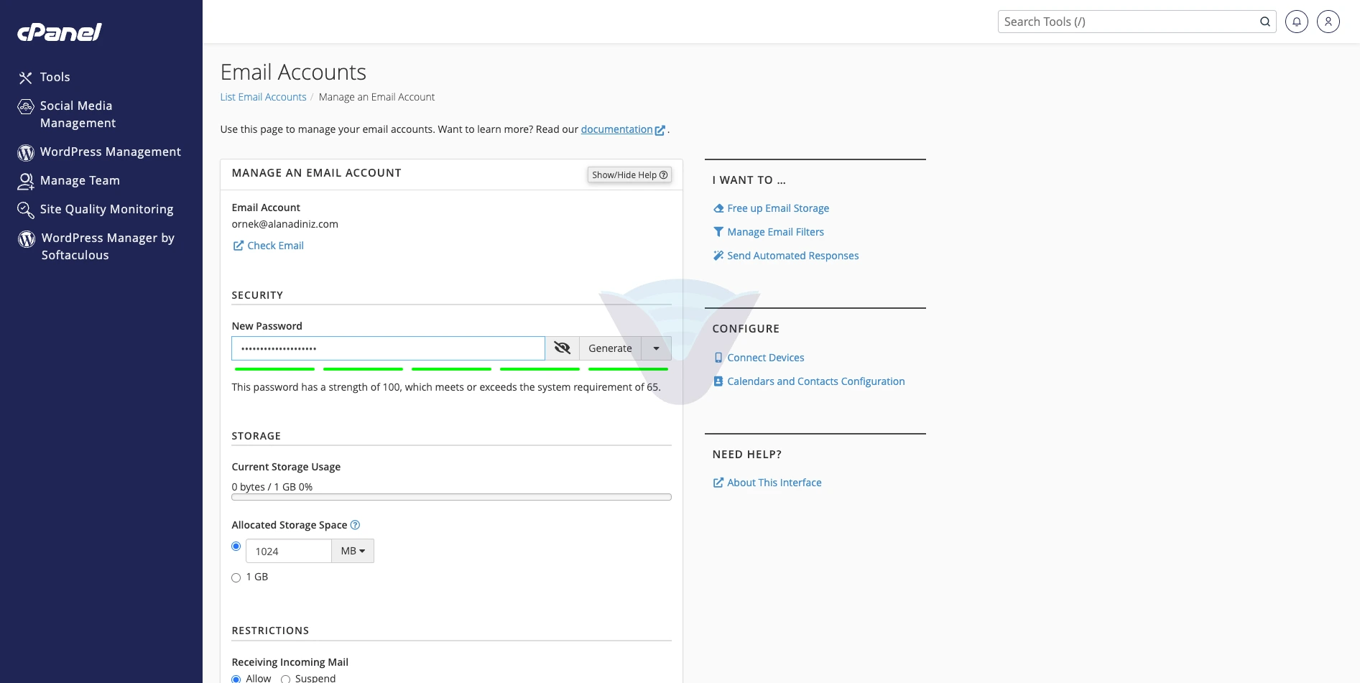The image size is (1360, 683).
Task: Click the New Password input field
Action: [388, 348]
